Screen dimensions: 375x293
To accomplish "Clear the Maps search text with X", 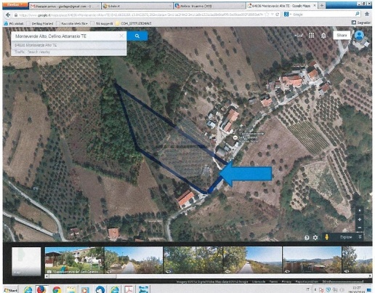I will point(121,36).
